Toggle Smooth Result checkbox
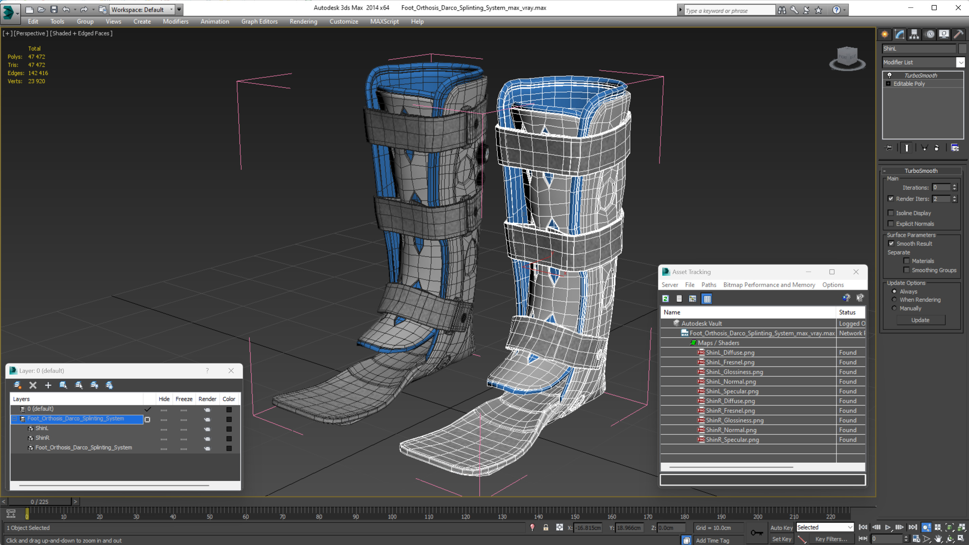 (x=892, y=243)
